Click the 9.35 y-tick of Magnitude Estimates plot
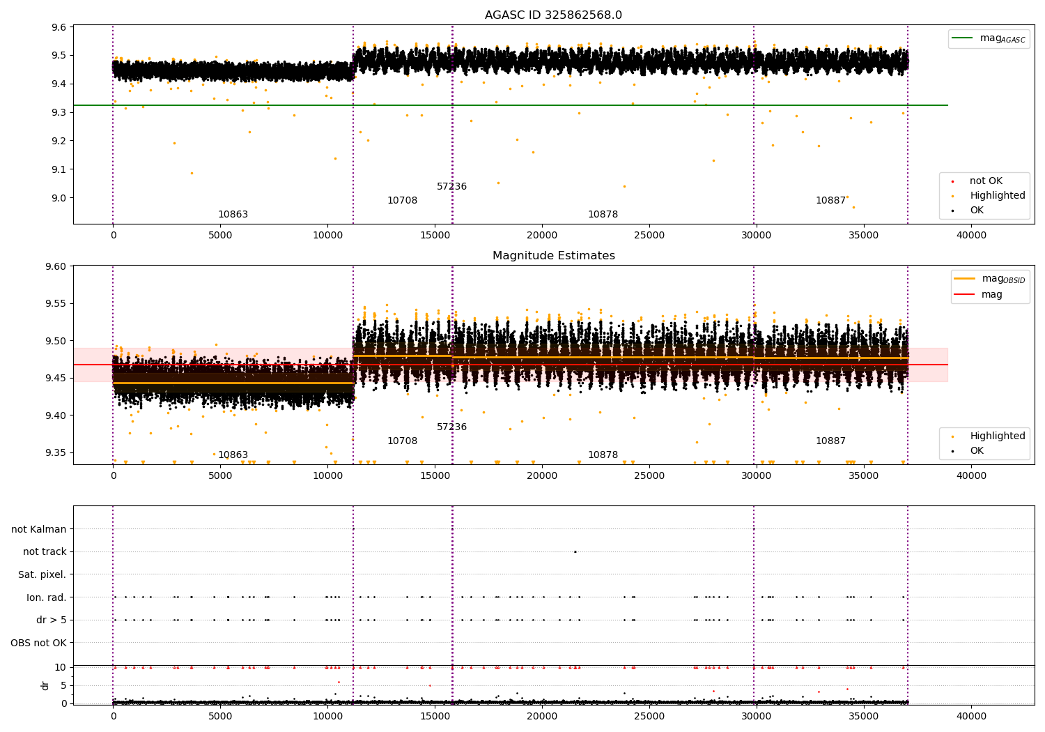The width and height of the screenshot is (1045, 732). click(56, 453)
